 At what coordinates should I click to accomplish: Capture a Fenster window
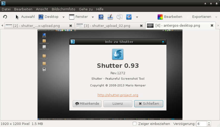[x=78, y=17]
